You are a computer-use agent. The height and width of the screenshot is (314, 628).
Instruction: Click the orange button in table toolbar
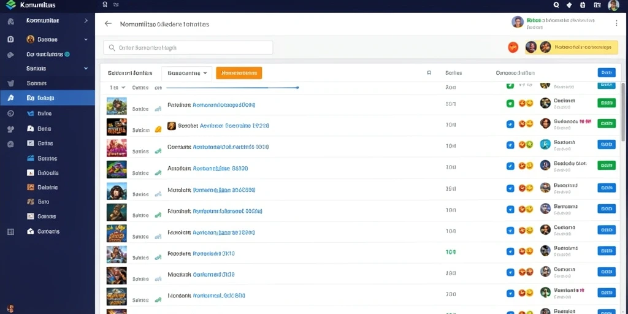point(239,73)
